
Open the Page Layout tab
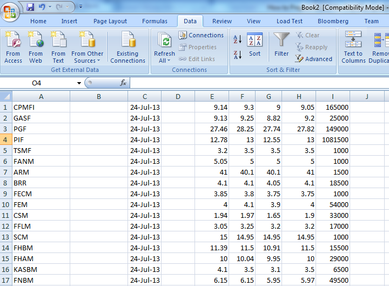[x=110, y=21]
